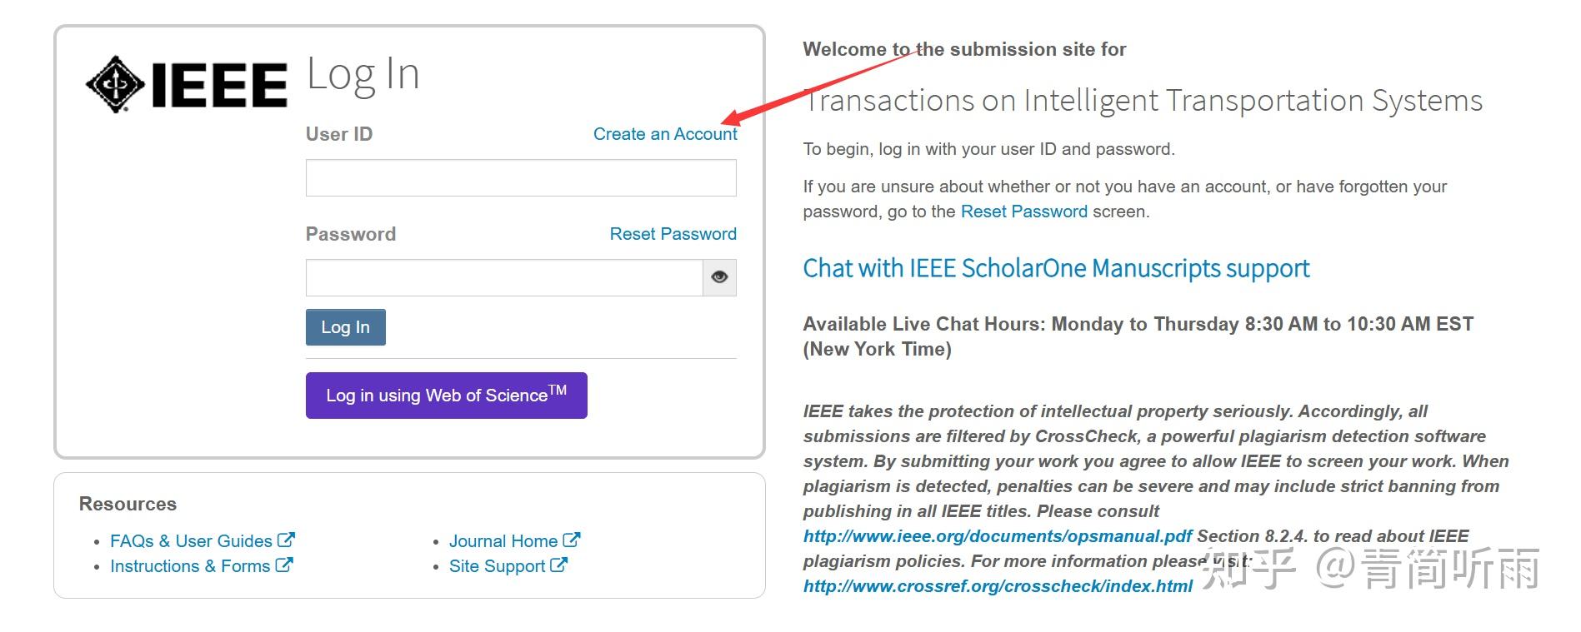The height and width of the screenshot is (632, 1581).
Task: Toggle password visibility eye icon
Action: click(719, 277)
